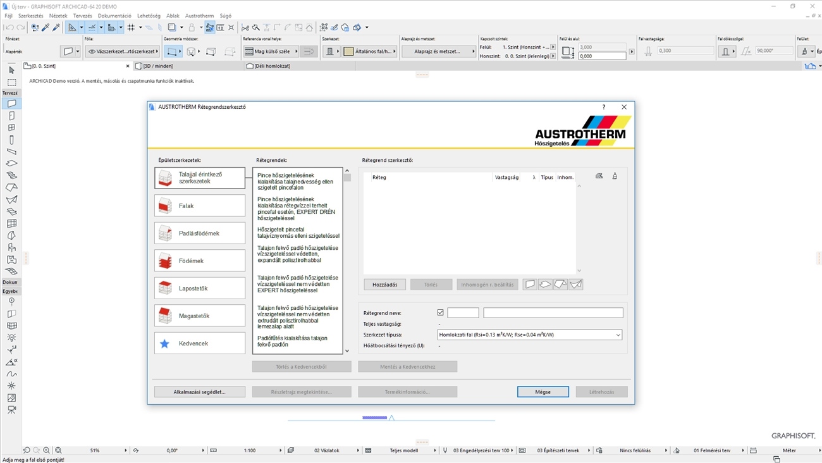Screen dimensions: 822x463
Task: Open the Szerkesztés menu
Action: [31, 16]
